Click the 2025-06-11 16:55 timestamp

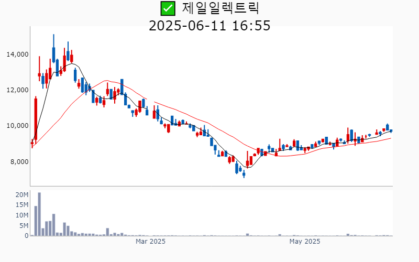pyautogui.click(x=210, y=26)
